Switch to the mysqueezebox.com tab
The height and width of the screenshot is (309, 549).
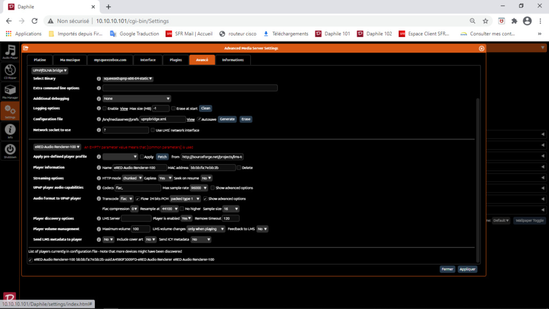point(110,60)
